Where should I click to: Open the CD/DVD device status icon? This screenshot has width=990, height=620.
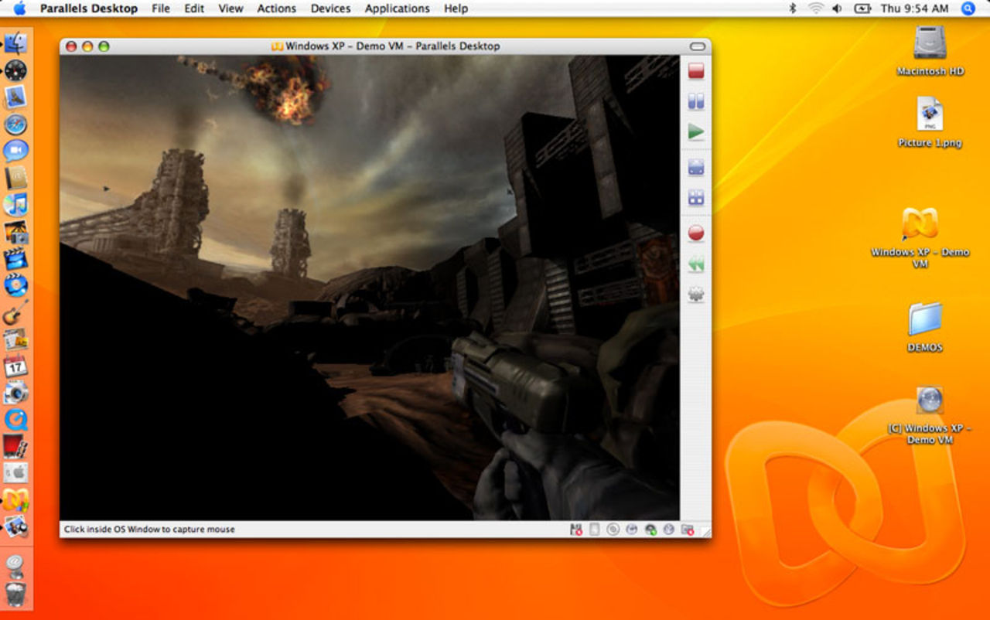click(614, 530)
